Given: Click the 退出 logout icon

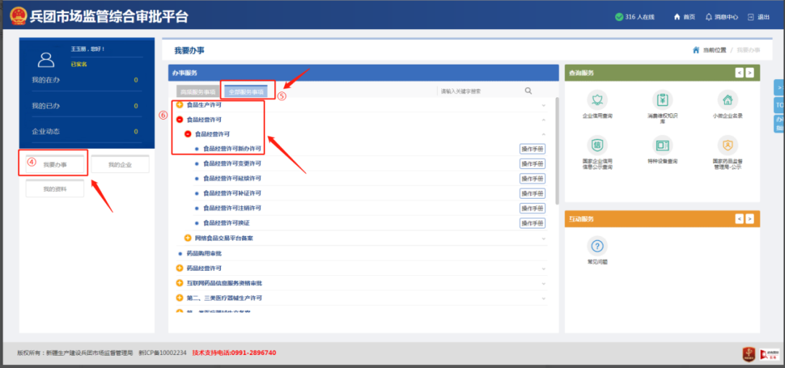Looking at the screenshot, I should (x=750, y=17).
